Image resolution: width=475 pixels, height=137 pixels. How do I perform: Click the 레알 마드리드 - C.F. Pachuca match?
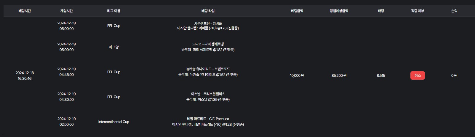[x=208, y=119]
